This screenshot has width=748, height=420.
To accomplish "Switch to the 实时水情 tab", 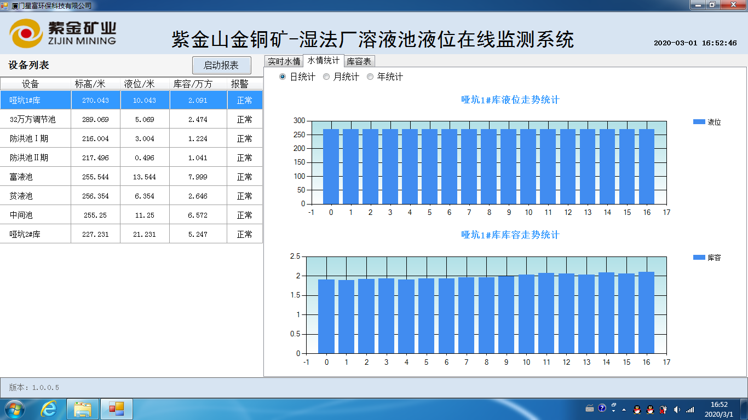I will 284,61.
